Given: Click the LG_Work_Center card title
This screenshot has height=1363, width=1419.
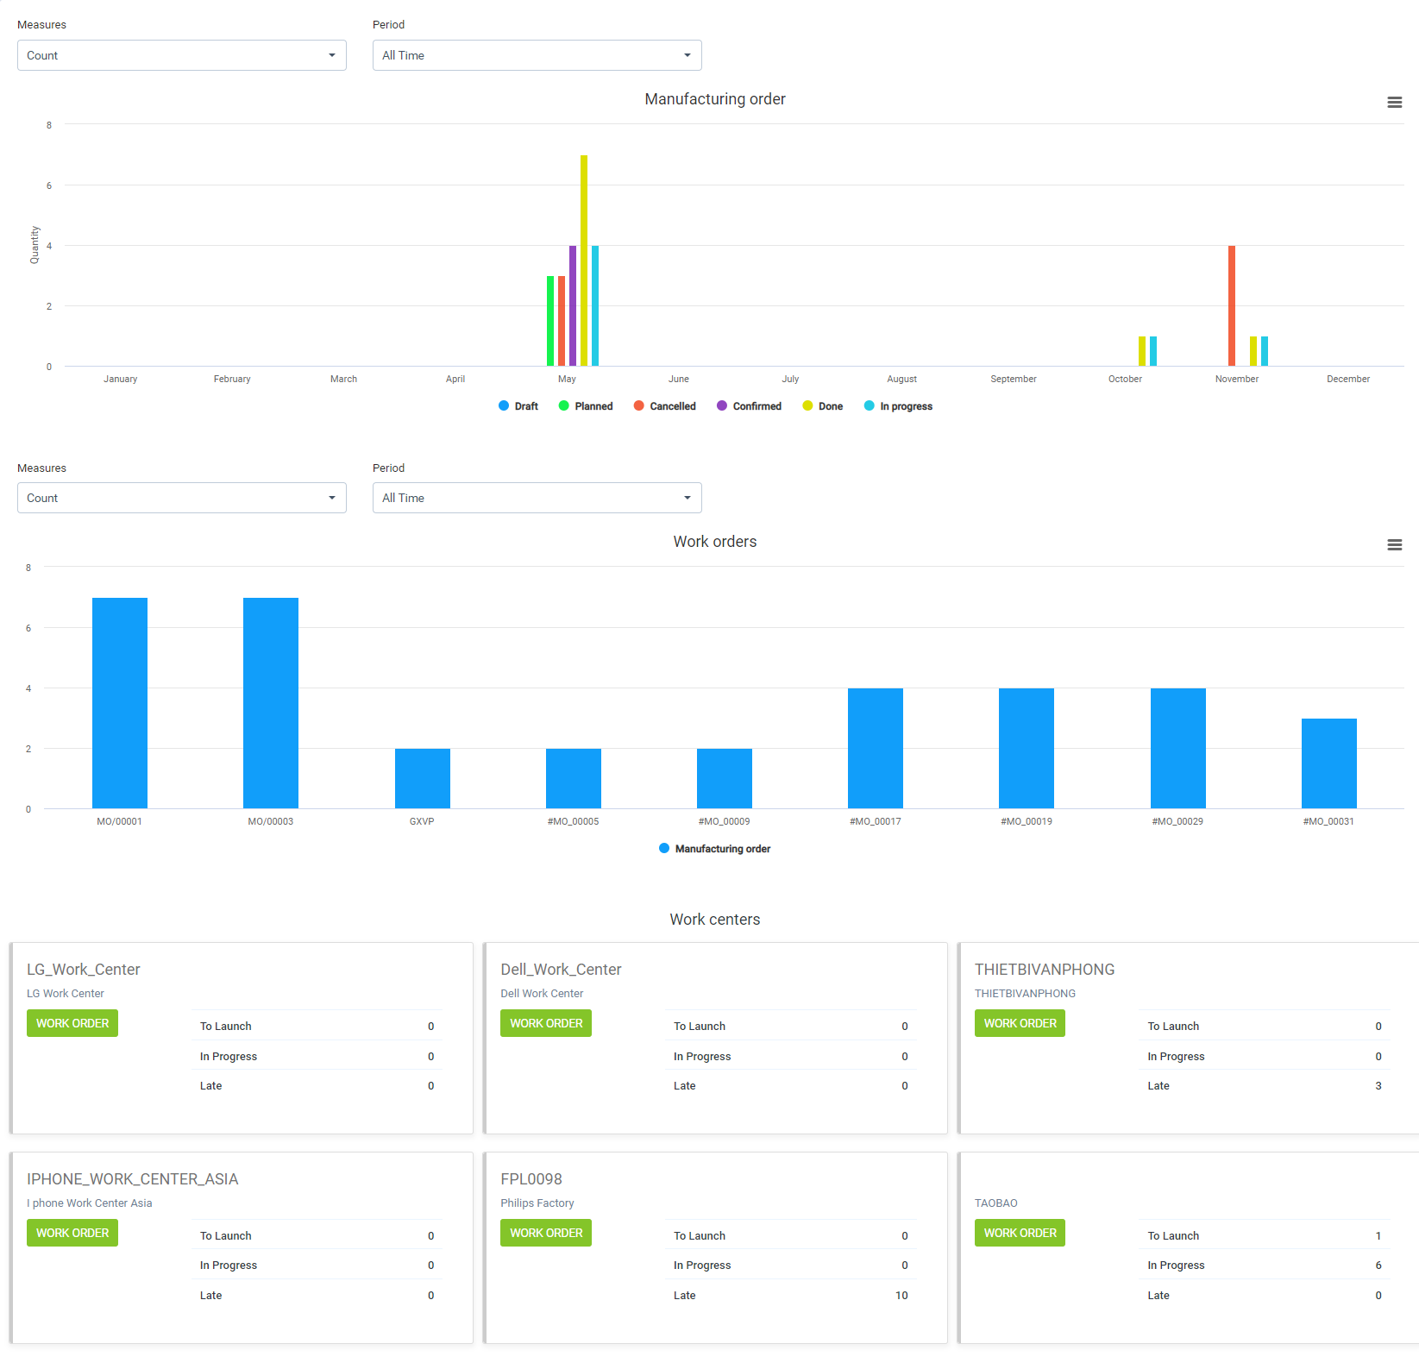Looking at the screenshot, I should click(84, 970).
